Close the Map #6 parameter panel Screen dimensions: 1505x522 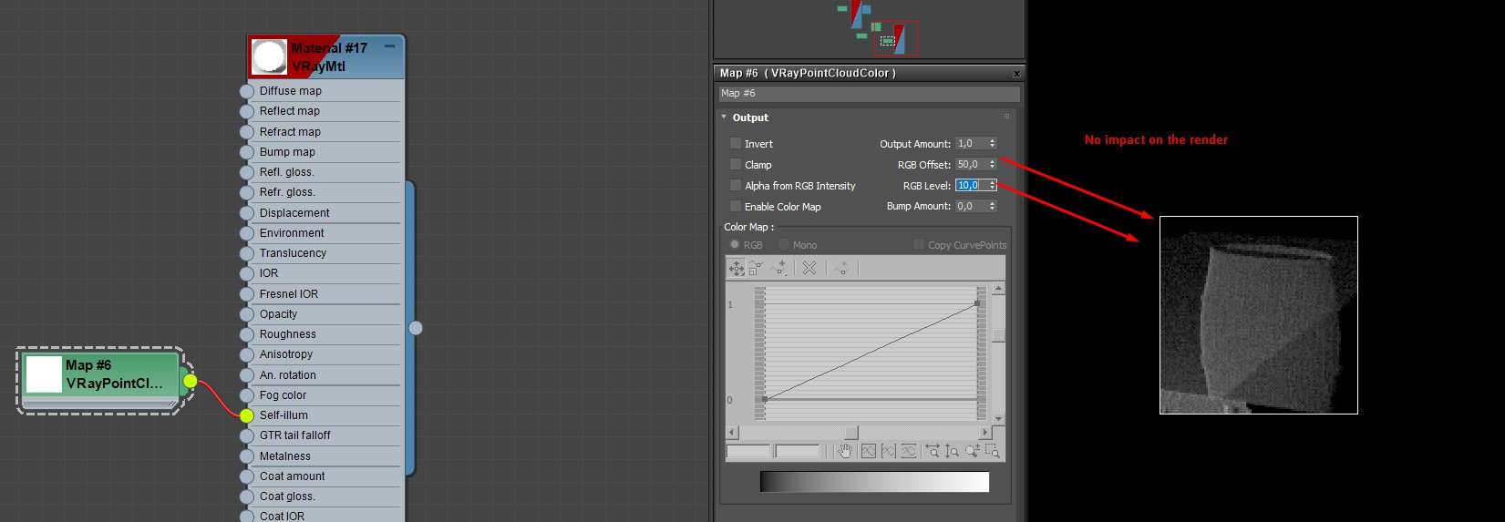coord(1016,74)
